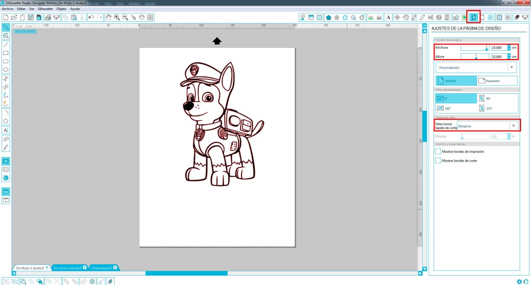Create a new document with the blank page icon
The width and height of the screenshot is (531, 285).
pos(6,17)
